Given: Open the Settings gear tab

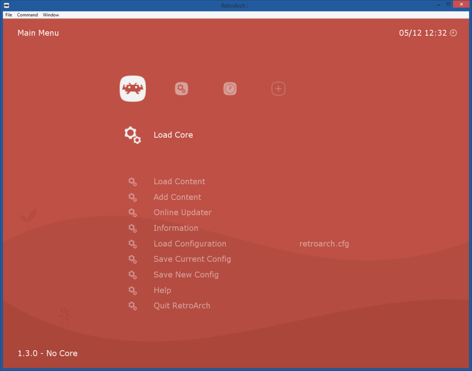Looking at the screenshot, I should [x=181, y=88].
